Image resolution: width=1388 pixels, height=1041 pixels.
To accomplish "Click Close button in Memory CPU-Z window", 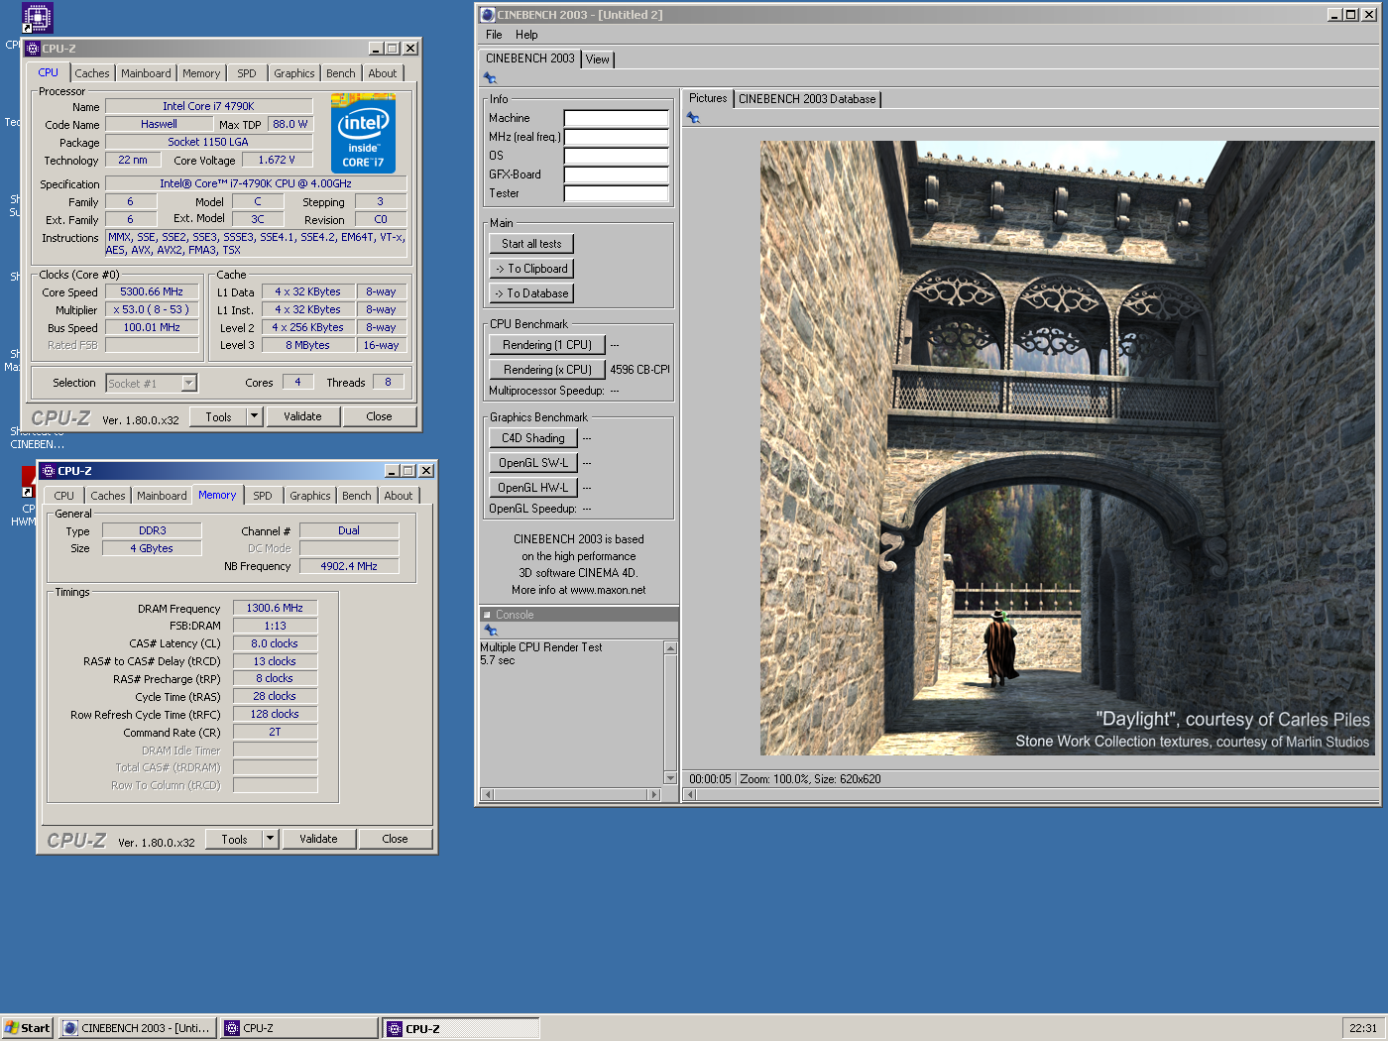I will point(395,839).
